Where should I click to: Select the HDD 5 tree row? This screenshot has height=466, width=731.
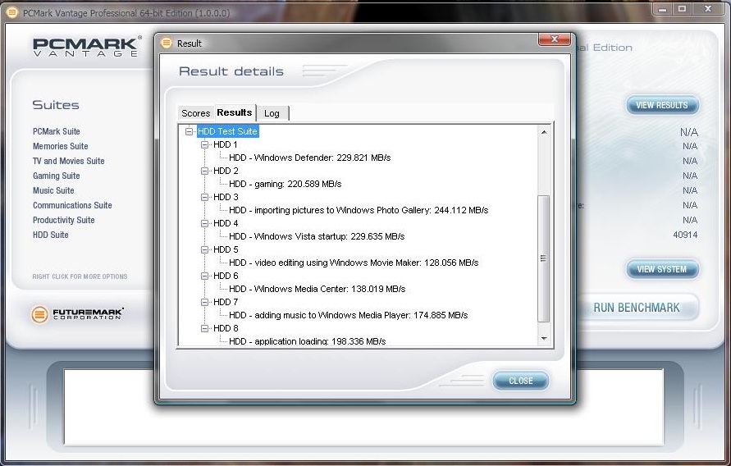point(226,249)
